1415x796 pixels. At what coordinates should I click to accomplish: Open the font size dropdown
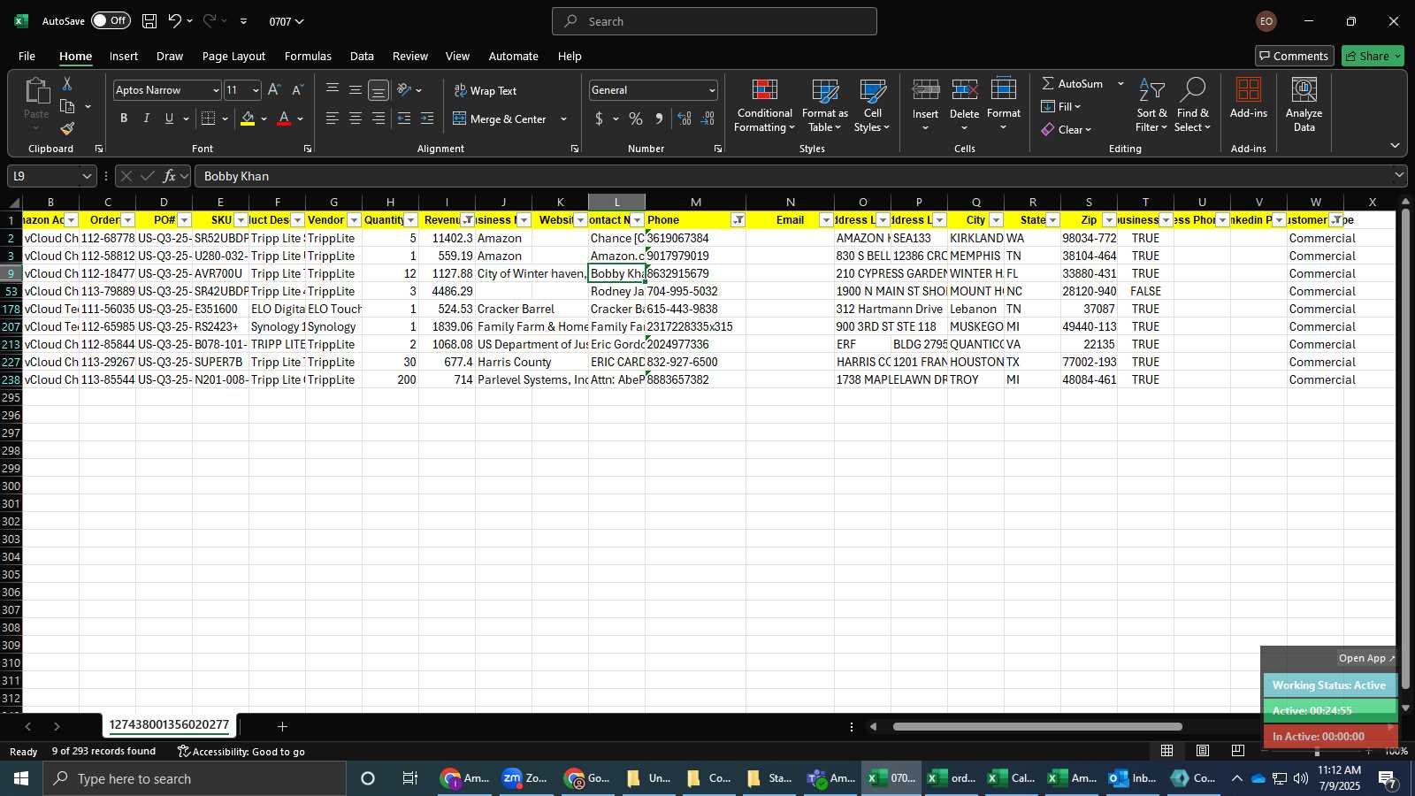click(x=256, y=90)
